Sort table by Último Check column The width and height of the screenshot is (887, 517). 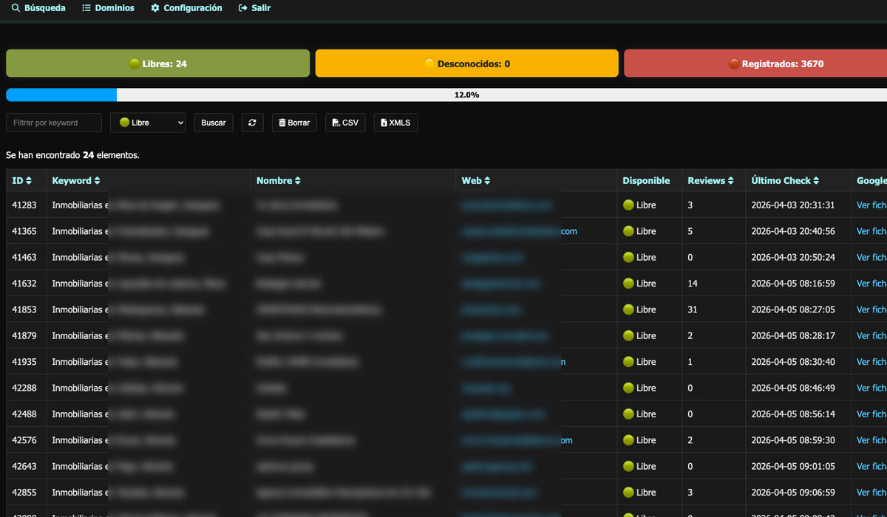tap(786, 180)
